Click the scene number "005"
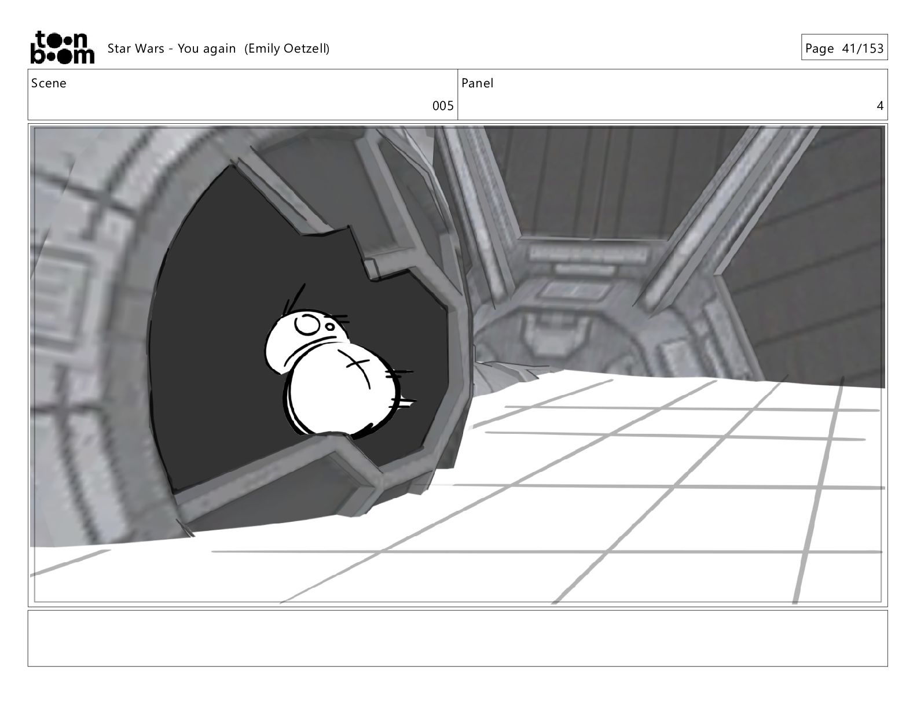Screen dimensions: 917x708 coord(443,106)
